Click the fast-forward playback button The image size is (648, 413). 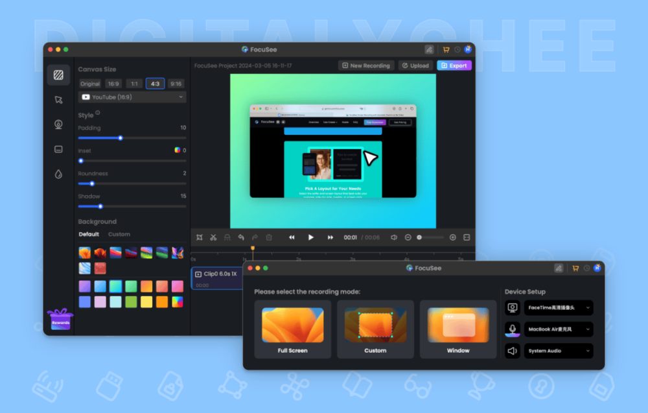point(330,237)
